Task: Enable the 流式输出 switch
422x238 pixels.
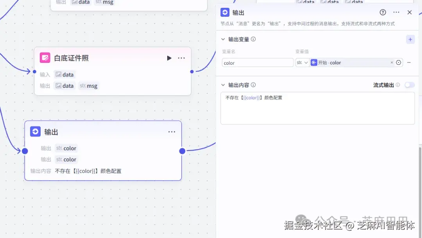Action: [410, 85]
